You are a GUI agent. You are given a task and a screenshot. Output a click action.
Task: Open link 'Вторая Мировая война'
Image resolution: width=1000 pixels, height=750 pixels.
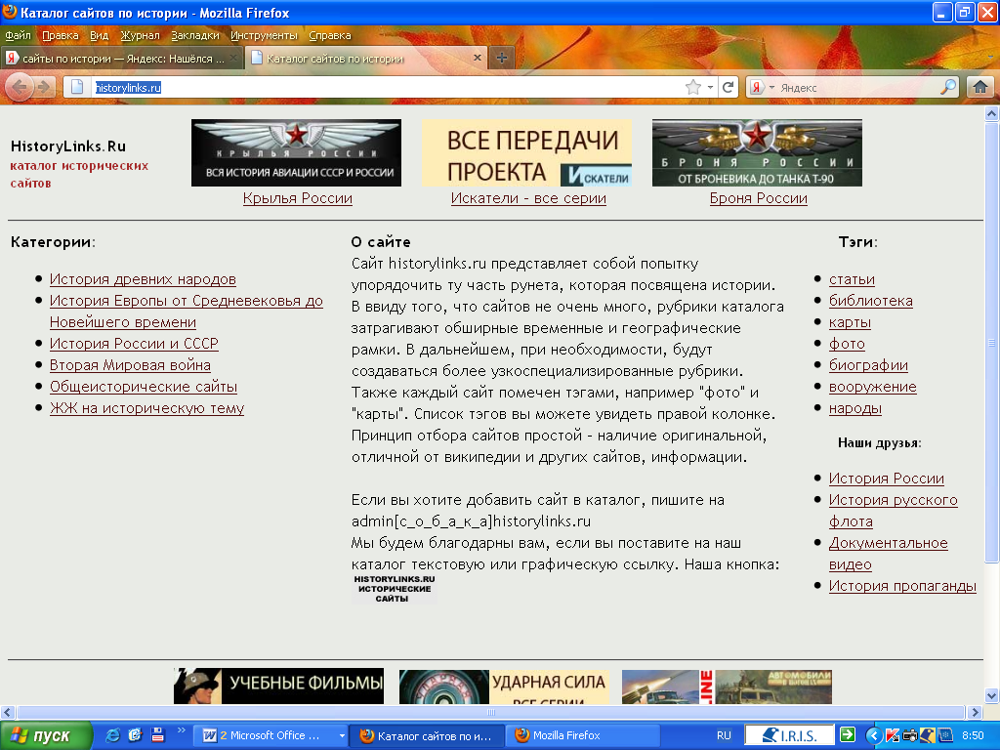pyautogui.click(x=130, y=365)
